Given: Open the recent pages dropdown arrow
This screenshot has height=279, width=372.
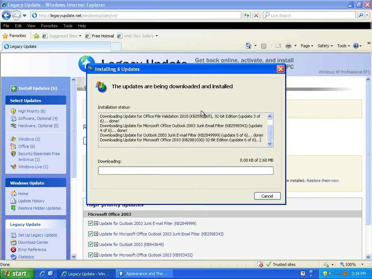Looking at the screenshot, I should [x=24, y=16].
